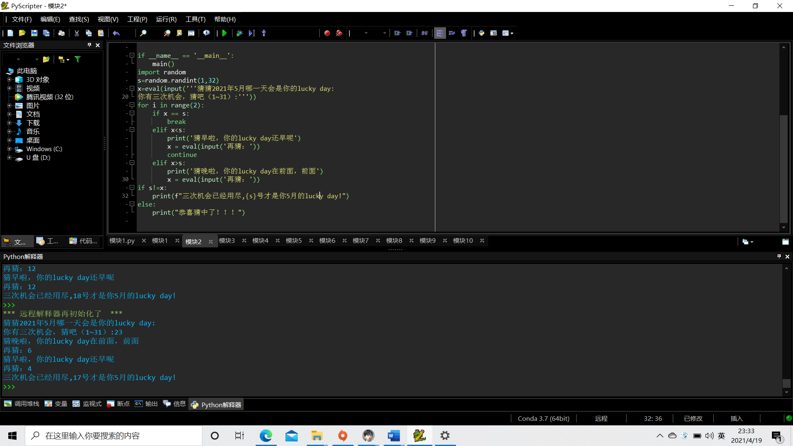Click the Print toolbar icon
793x446 pixels.
(x=61, y=33)
